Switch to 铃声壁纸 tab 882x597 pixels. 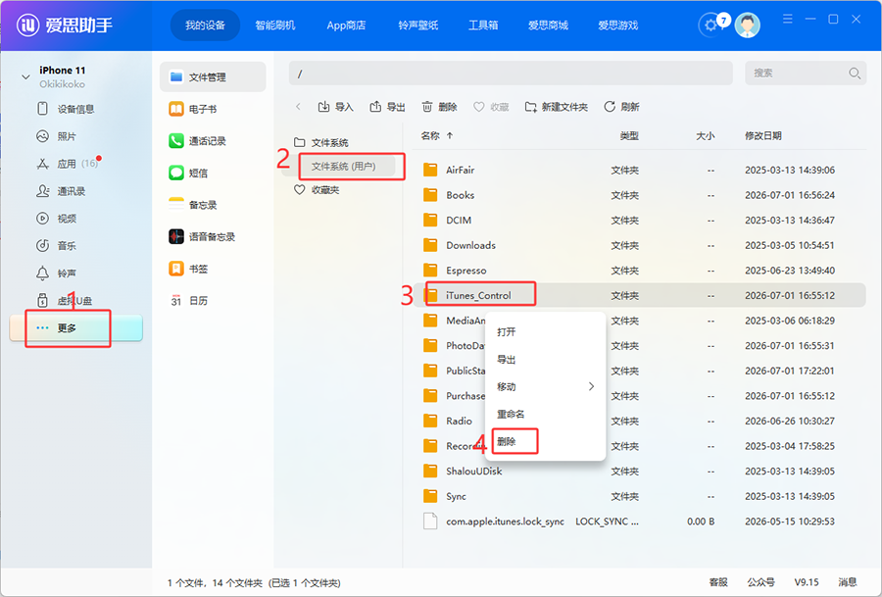(x=417, y=25)
